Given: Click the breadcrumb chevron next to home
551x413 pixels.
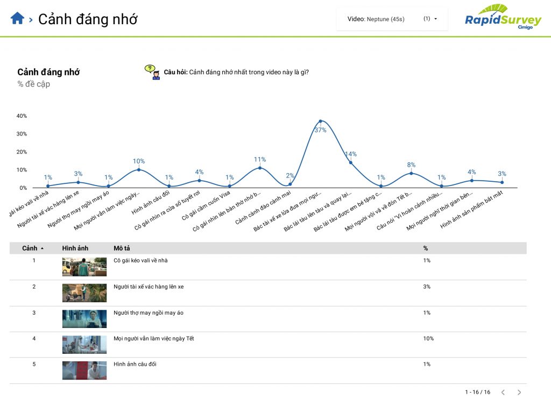Looking at the screenshot, I should tap(31, 20).
